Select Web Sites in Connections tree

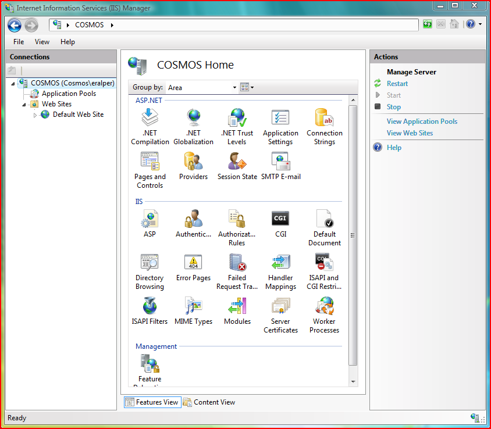click(x=56, y=104)
